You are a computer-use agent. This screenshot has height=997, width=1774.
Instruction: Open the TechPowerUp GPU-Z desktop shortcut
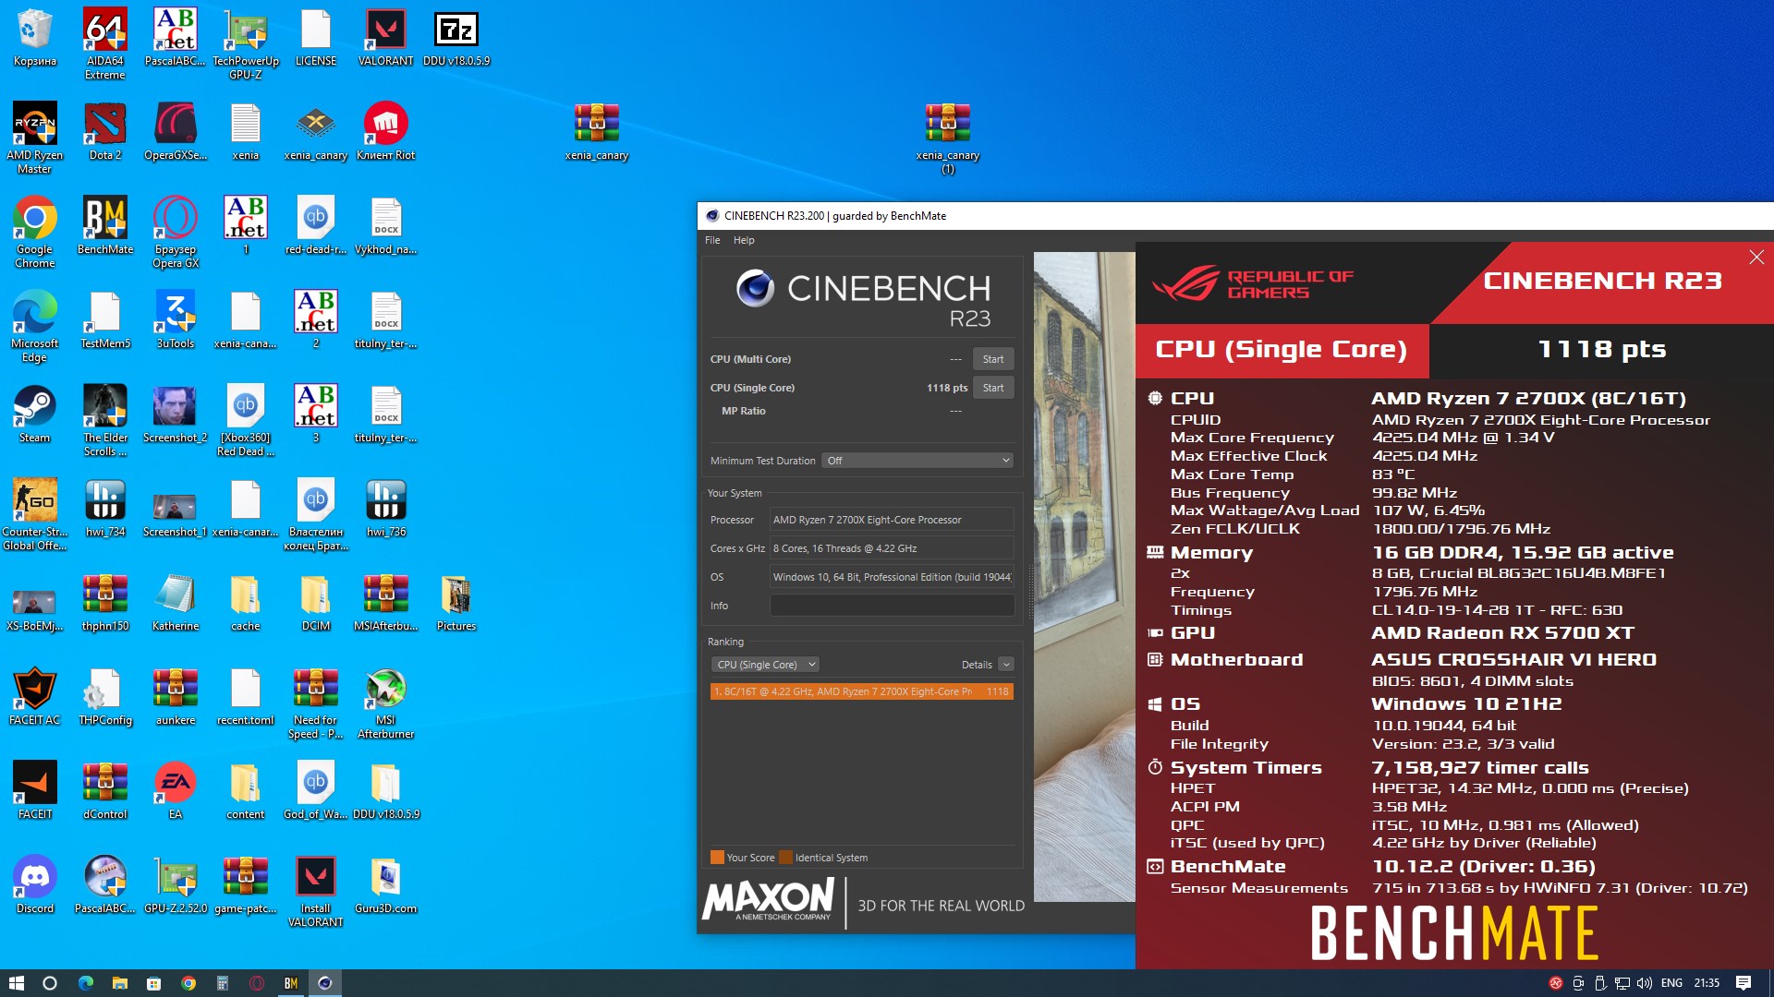point(245,43)
